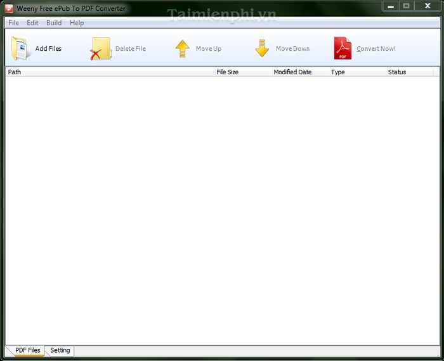The image size is (444, 361).
Task: Click the Move Down arrow icon
Action: 262,48
